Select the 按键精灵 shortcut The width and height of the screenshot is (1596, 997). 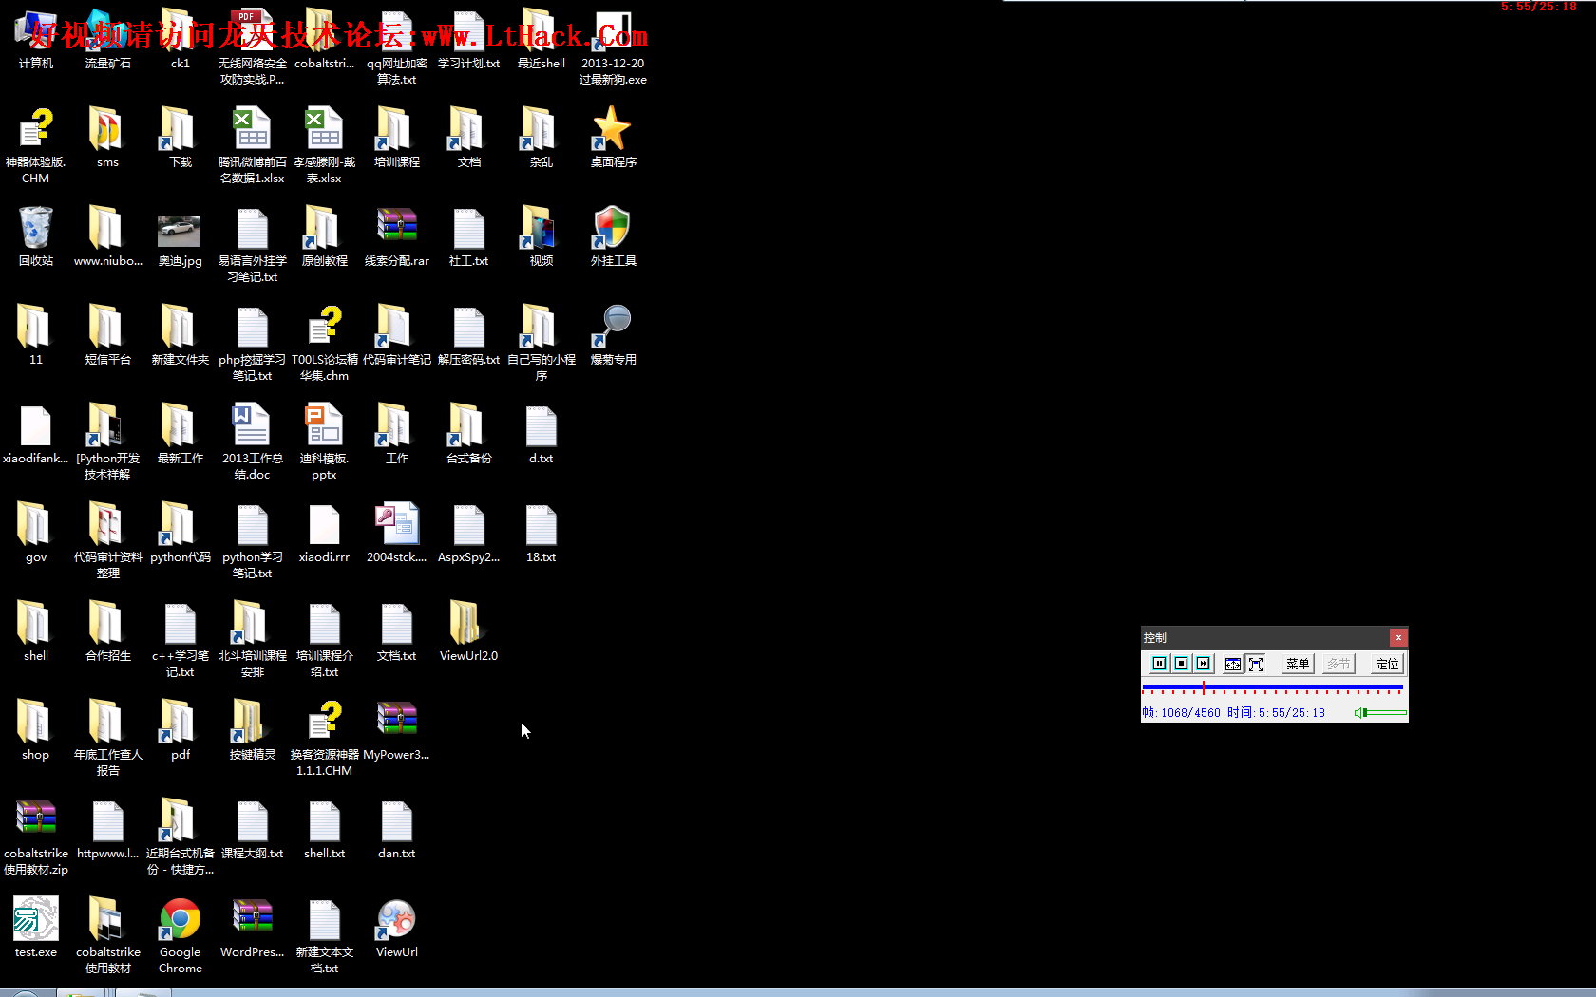(x=253, y=729)
